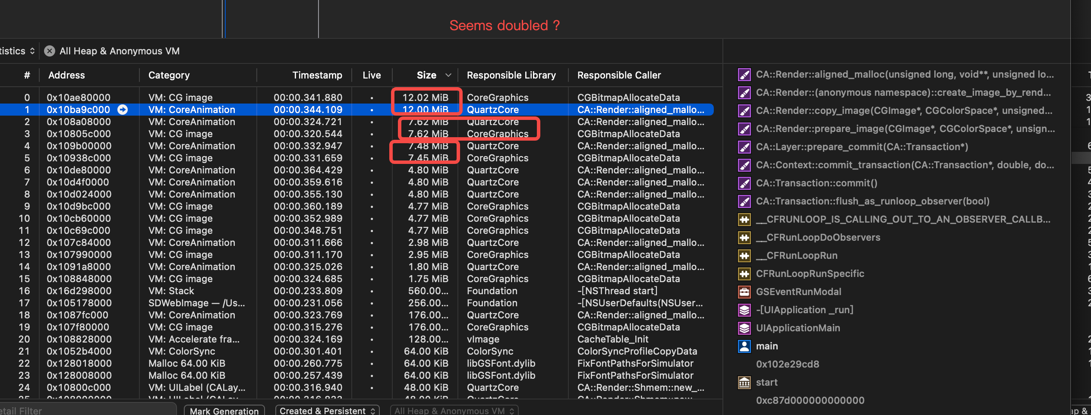Screen dimensions: 1091x415
Task: Click the purple icon next to CA::Transaction::commit()
Action: pos(744,183)
